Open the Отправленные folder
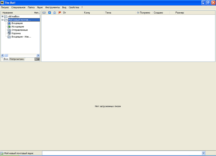Image resolution: width=216 pixels, height=156 pixels. [19, 30]
